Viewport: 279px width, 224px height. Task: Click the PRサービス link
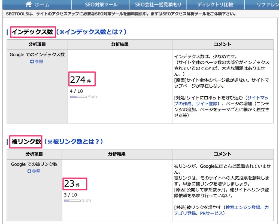coord(211,213)
